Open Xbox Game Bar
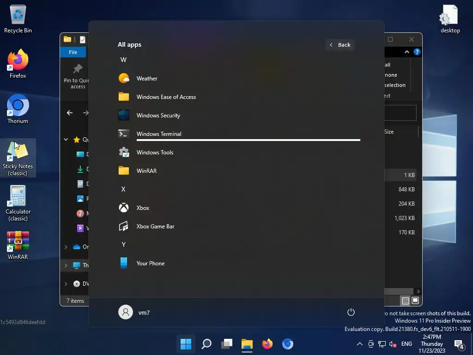This screenshot has height=355, width=473. pos(238,226)
